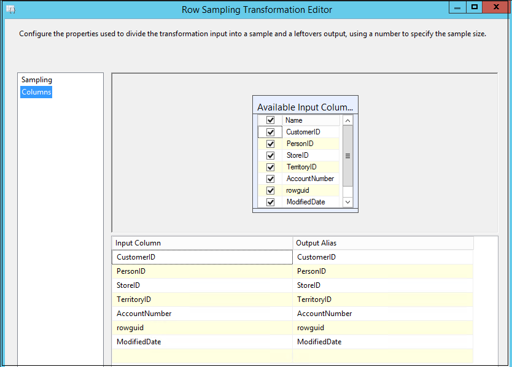Uncheck the StoreID column checkbox
512x367 pixels.
[x=271, y=156]
